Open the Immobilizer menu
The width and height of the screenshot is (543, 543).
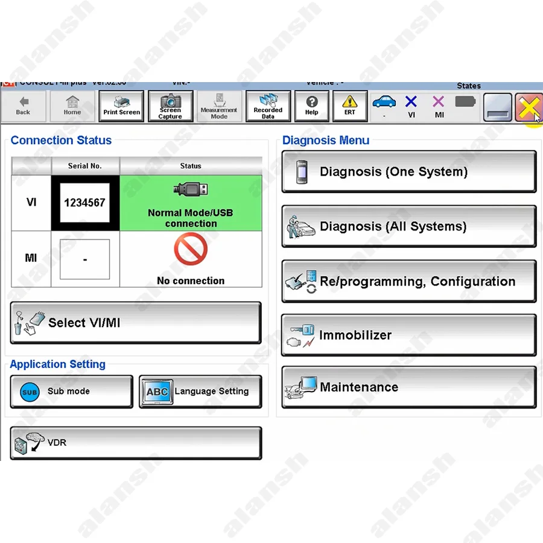pos(409,335)
